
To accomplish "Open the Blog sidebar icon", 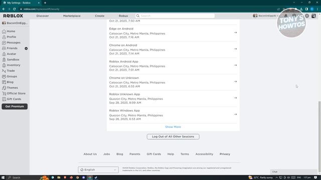I will [4, 82].
